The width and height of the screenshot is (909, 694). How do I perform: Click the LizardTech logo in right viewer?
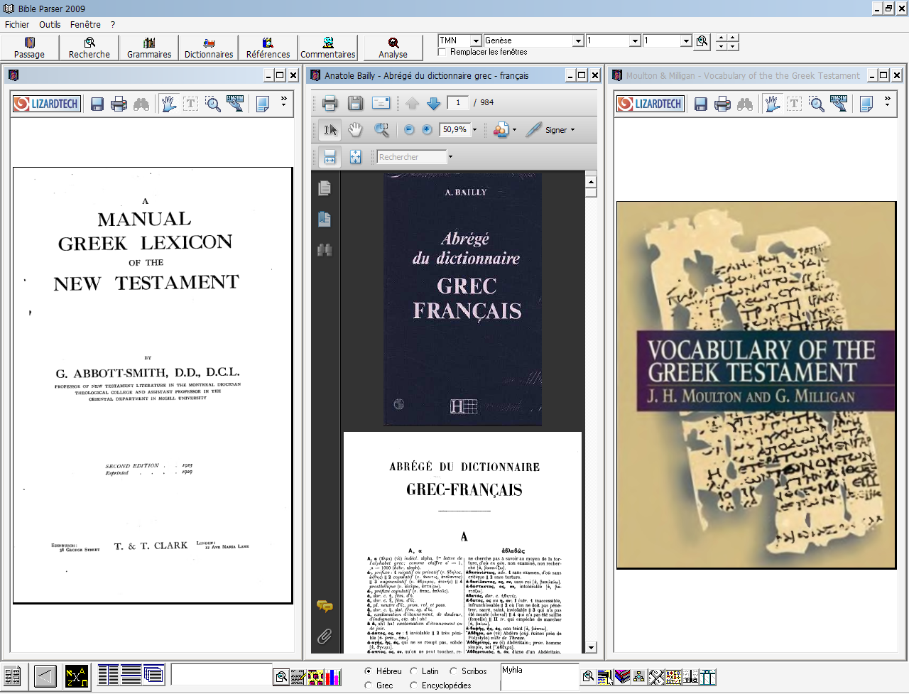(x=650, y=104)
